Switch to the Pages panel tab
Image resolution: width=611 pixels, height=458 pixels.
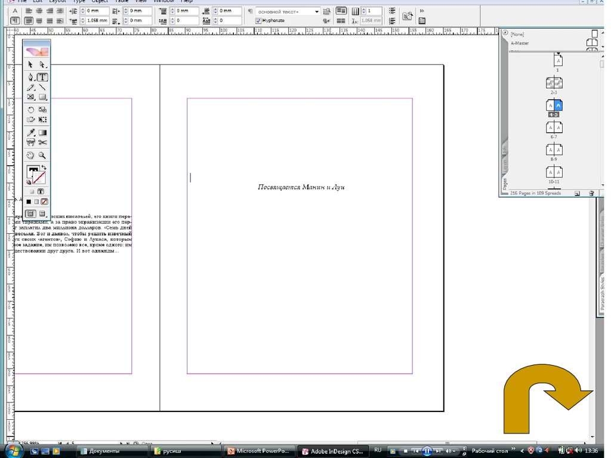[x=505, y=184]
